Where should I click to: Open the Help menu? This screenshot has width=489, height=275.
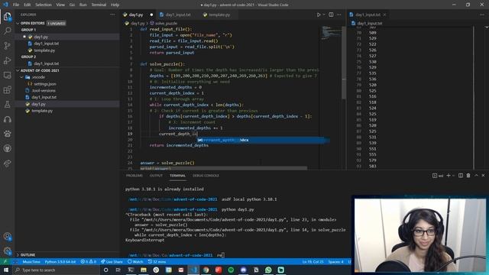[115, 5]
